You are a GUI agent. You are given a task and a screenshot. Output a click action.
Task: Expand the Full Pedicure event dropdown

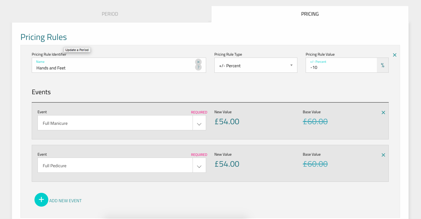coord(199,165)
